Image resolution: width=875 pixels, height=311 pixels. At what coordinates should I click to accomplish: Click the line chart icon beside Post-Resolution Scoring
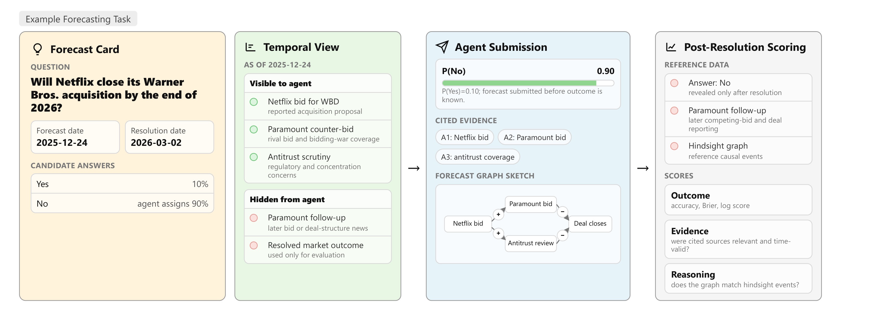tap(671, 47)
